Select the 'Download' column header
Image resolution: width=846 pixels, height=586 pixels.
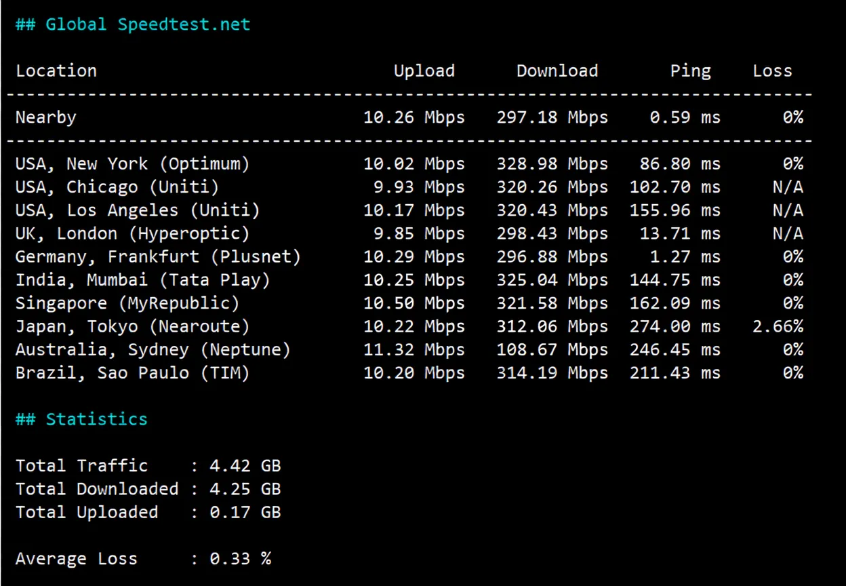click(x=557, y=71)
